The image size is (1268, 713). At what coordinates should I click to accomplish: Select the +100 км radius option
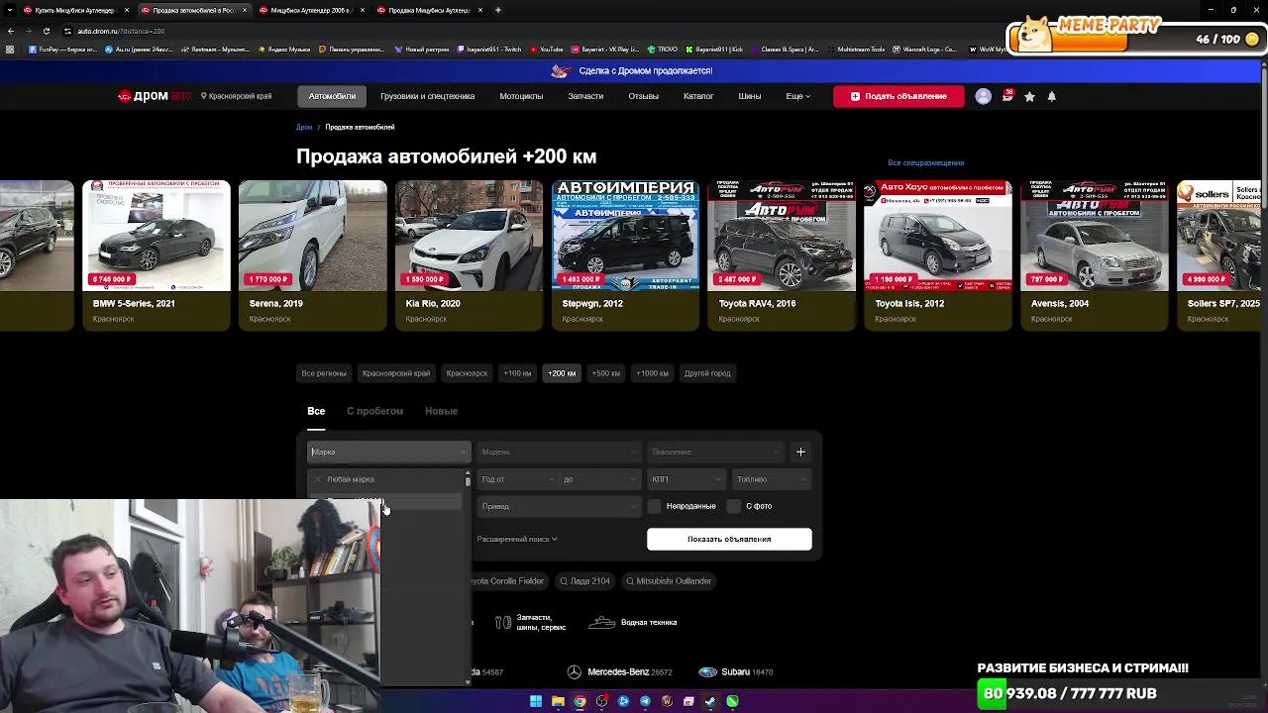coord(517,373)
